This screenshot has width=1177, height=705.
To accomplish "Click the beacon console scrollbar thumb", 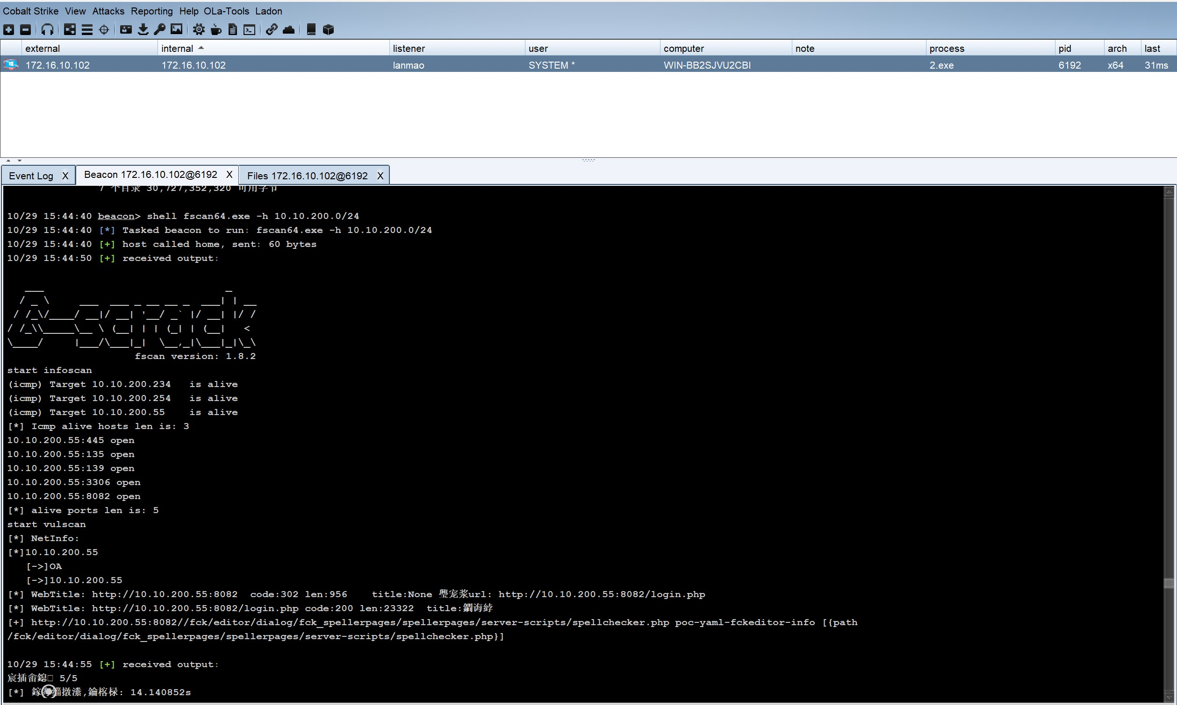I will (x=1169, y=583).
